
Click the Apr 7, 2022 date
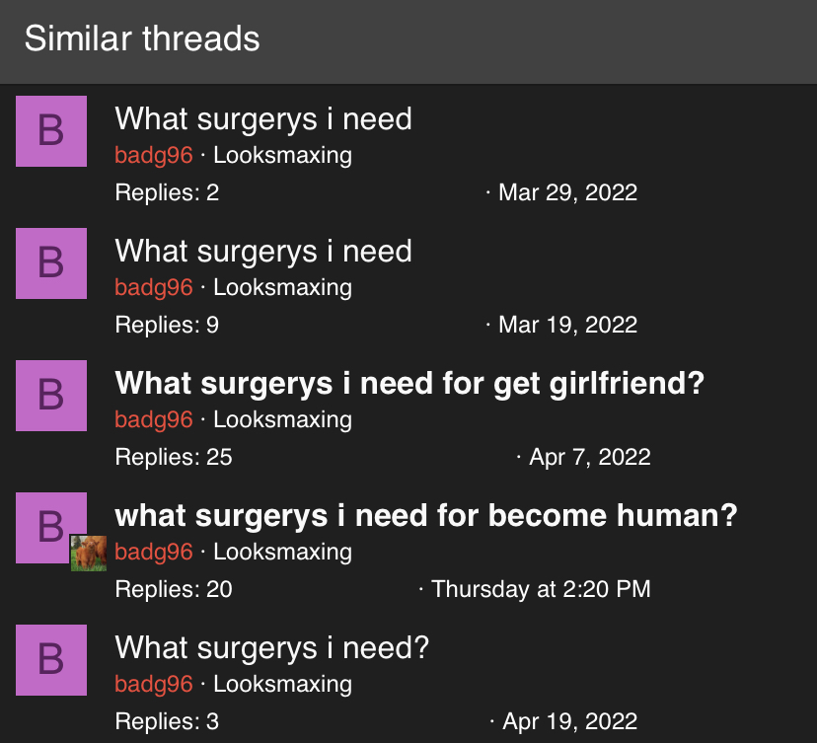pos(590,458)
